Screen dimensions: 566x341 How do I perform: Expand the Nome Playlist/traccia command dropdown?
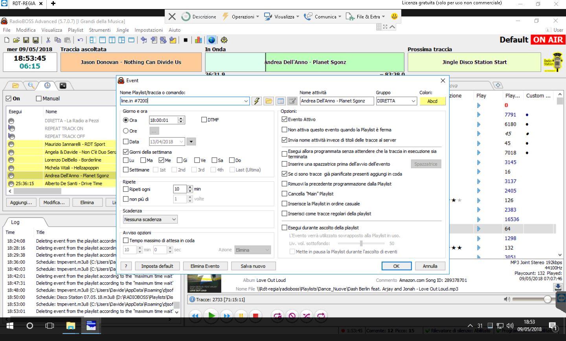pos(246,101)
